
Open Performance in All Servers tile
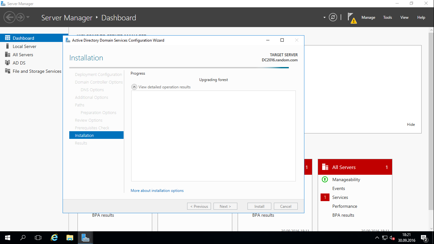point(345,206)
